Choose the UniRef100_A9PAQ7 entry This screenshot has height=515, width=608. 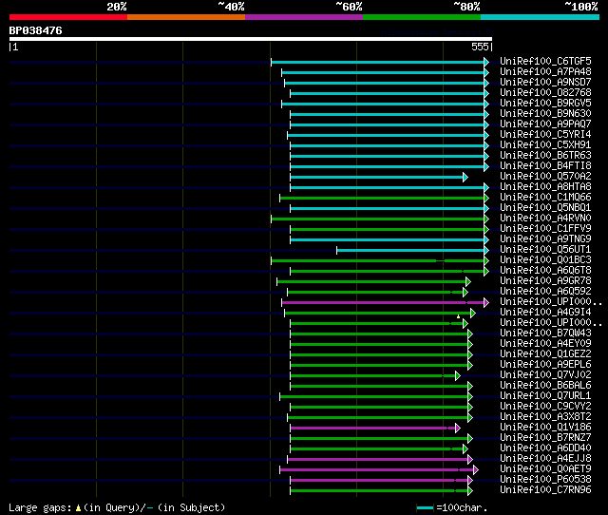[545, 124]
